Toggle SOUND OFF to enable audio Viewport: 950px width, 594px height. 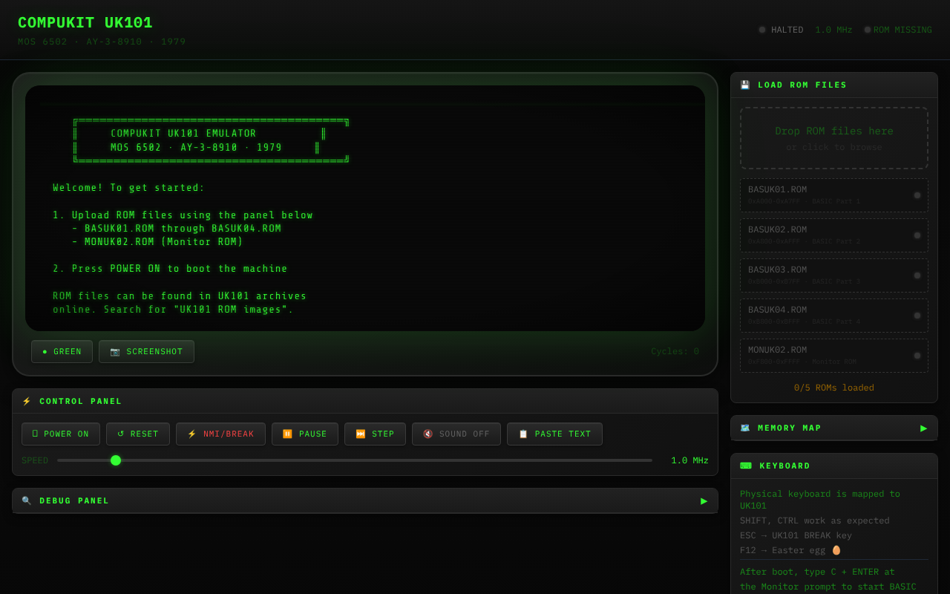(456, 434)
